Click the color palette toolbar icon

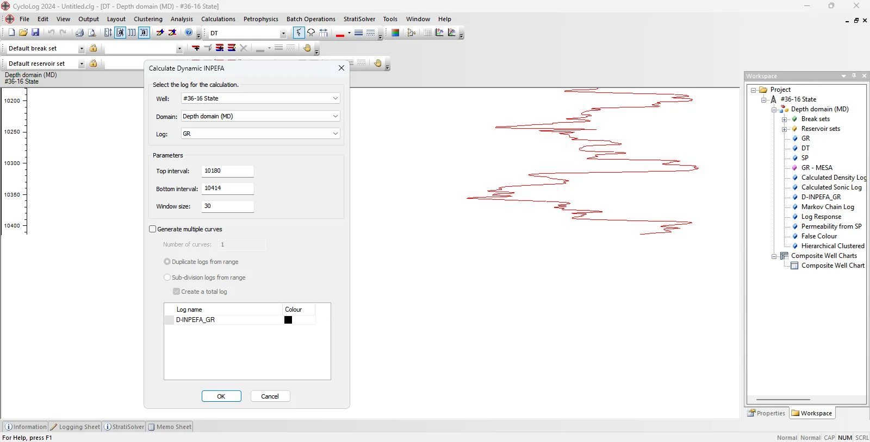tap(395, 33)
